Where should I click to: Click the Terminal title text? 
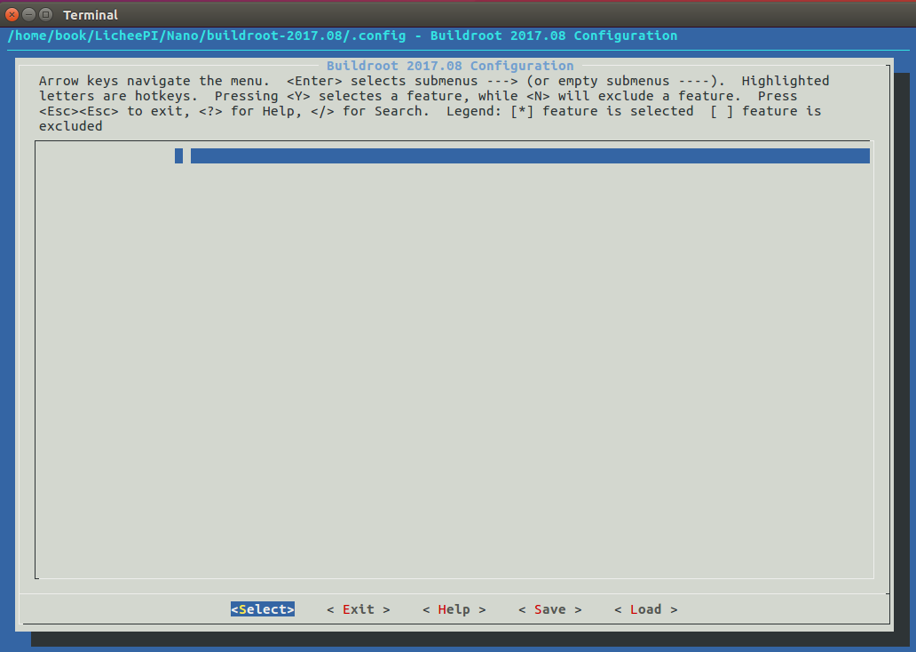[x=91, y=14]
